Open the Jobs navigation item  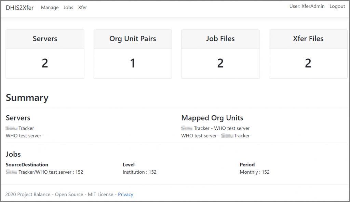point(68,8)
